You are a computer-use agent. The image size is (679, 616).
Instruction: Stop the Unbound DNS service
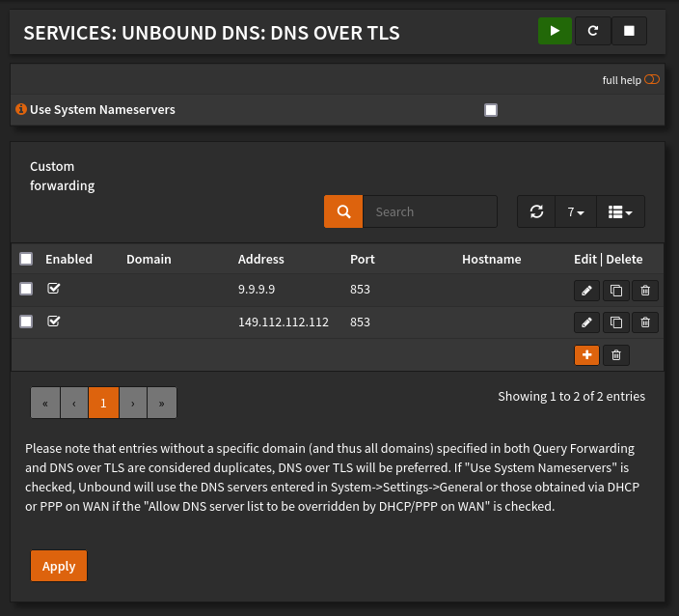(629, 31)
